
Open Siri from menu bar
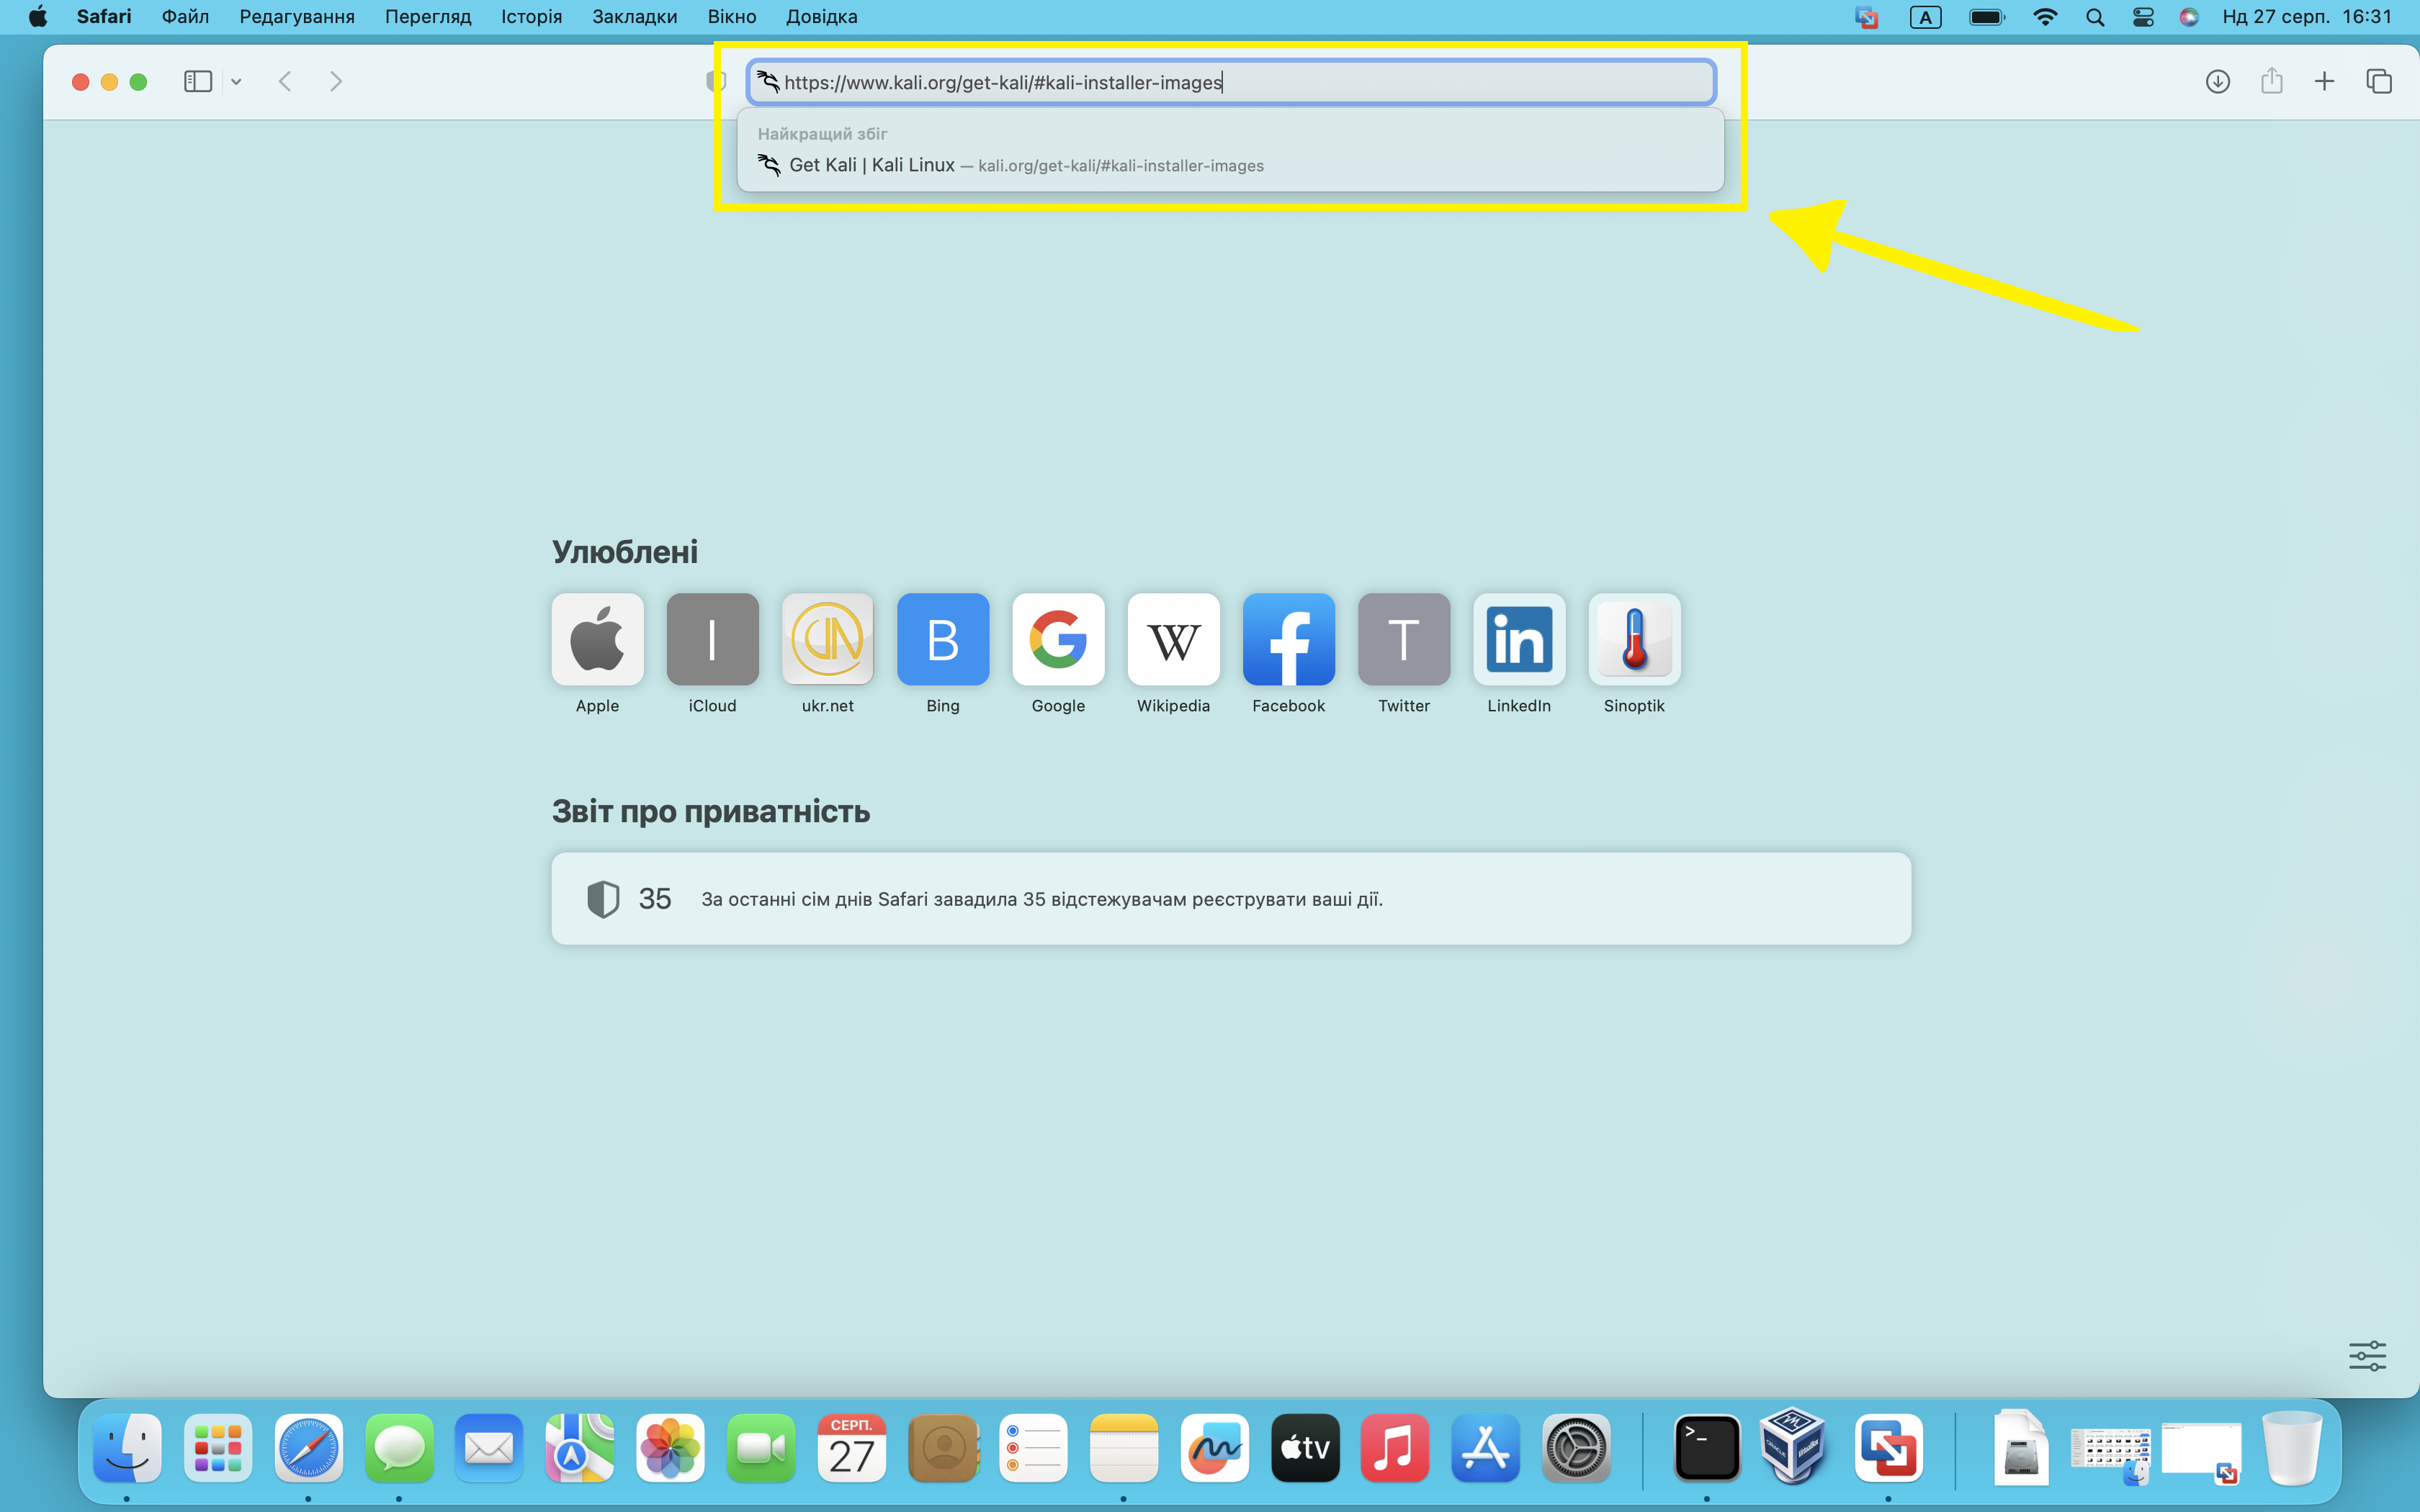[x=2189, y=17]
